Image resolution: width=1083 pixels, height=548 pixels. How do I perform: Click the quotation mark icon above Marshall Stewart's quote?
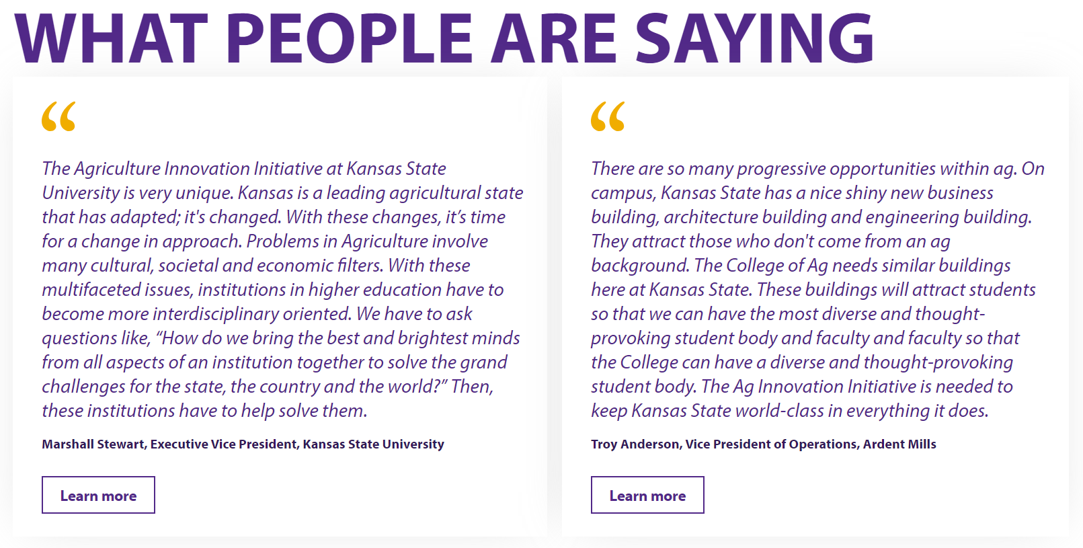58,116
